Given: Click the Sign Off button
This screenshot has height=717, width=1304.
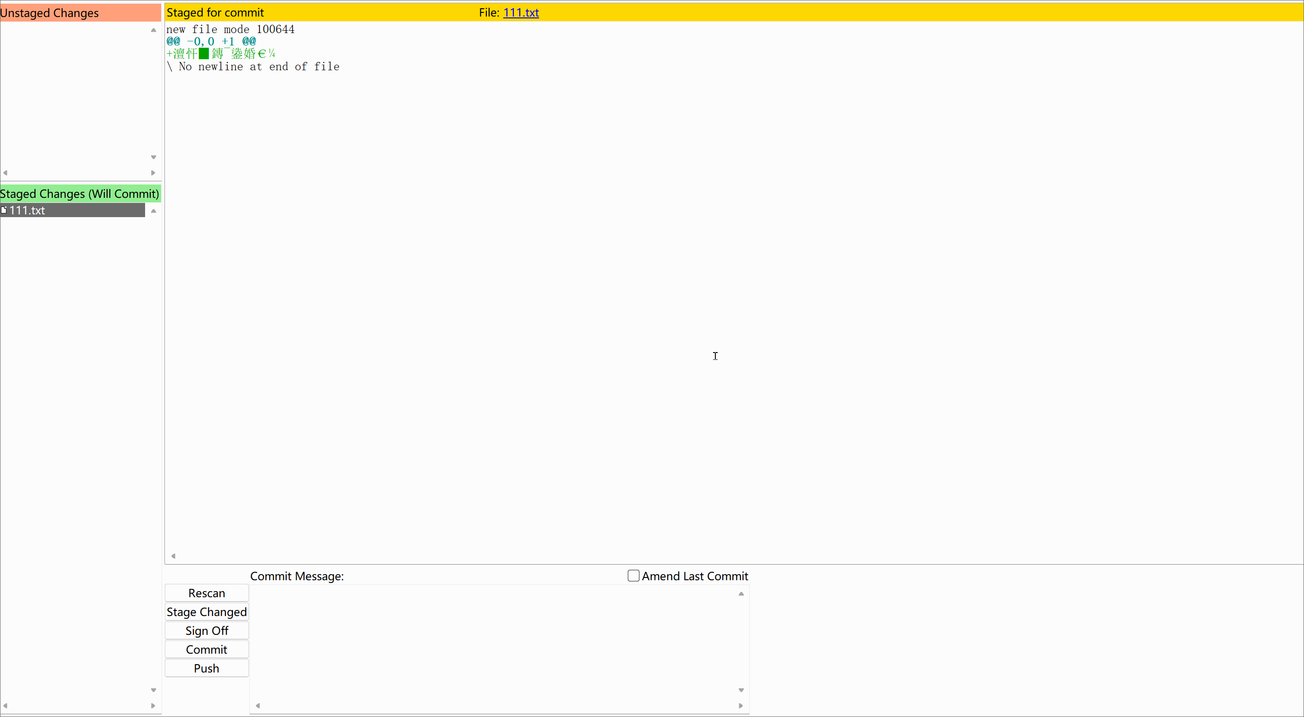Looking at the screenshot, I should pos(207,631).
